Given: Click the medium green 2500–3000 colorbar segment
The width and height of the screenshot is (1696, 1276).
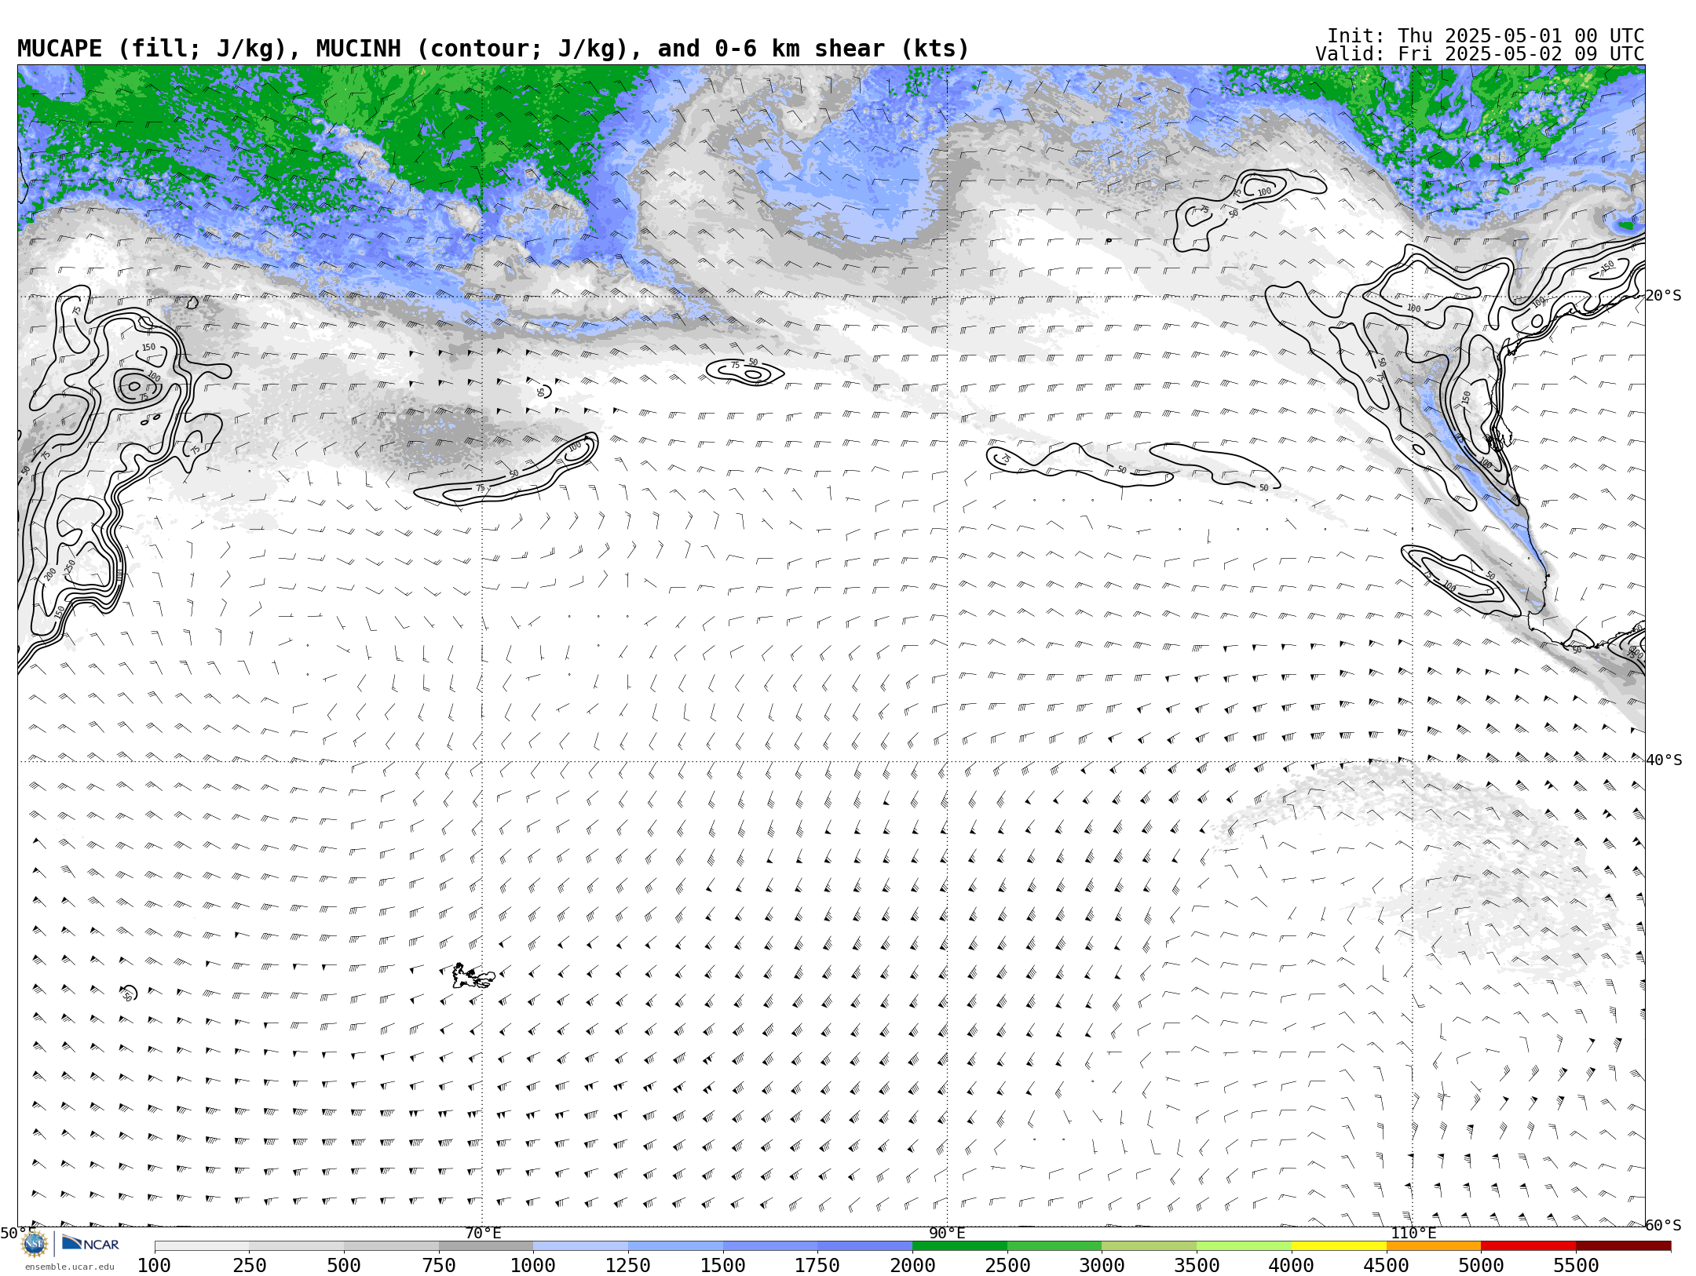Looking at the screenshot, I should coord(1055,1246).
